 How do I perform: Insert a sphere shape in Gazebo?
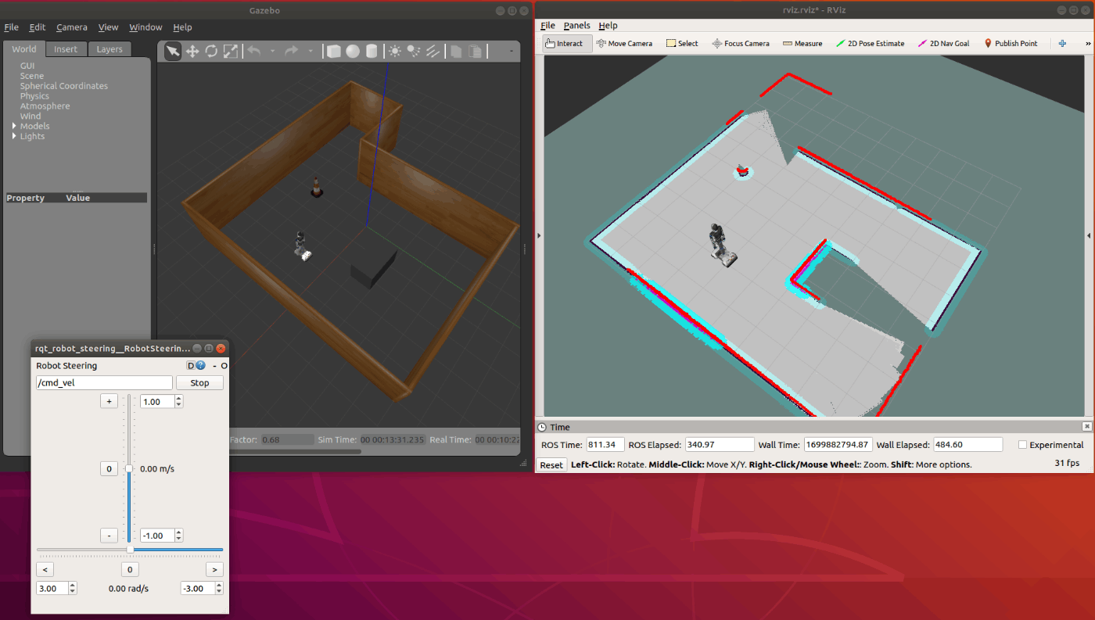pyautogui.click(x=353, y=51)
